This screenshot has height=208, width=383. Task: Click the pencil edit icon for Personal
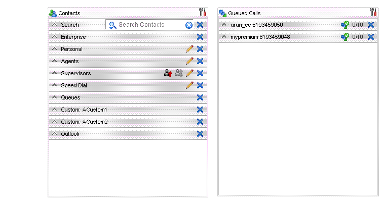coord(189,49)
